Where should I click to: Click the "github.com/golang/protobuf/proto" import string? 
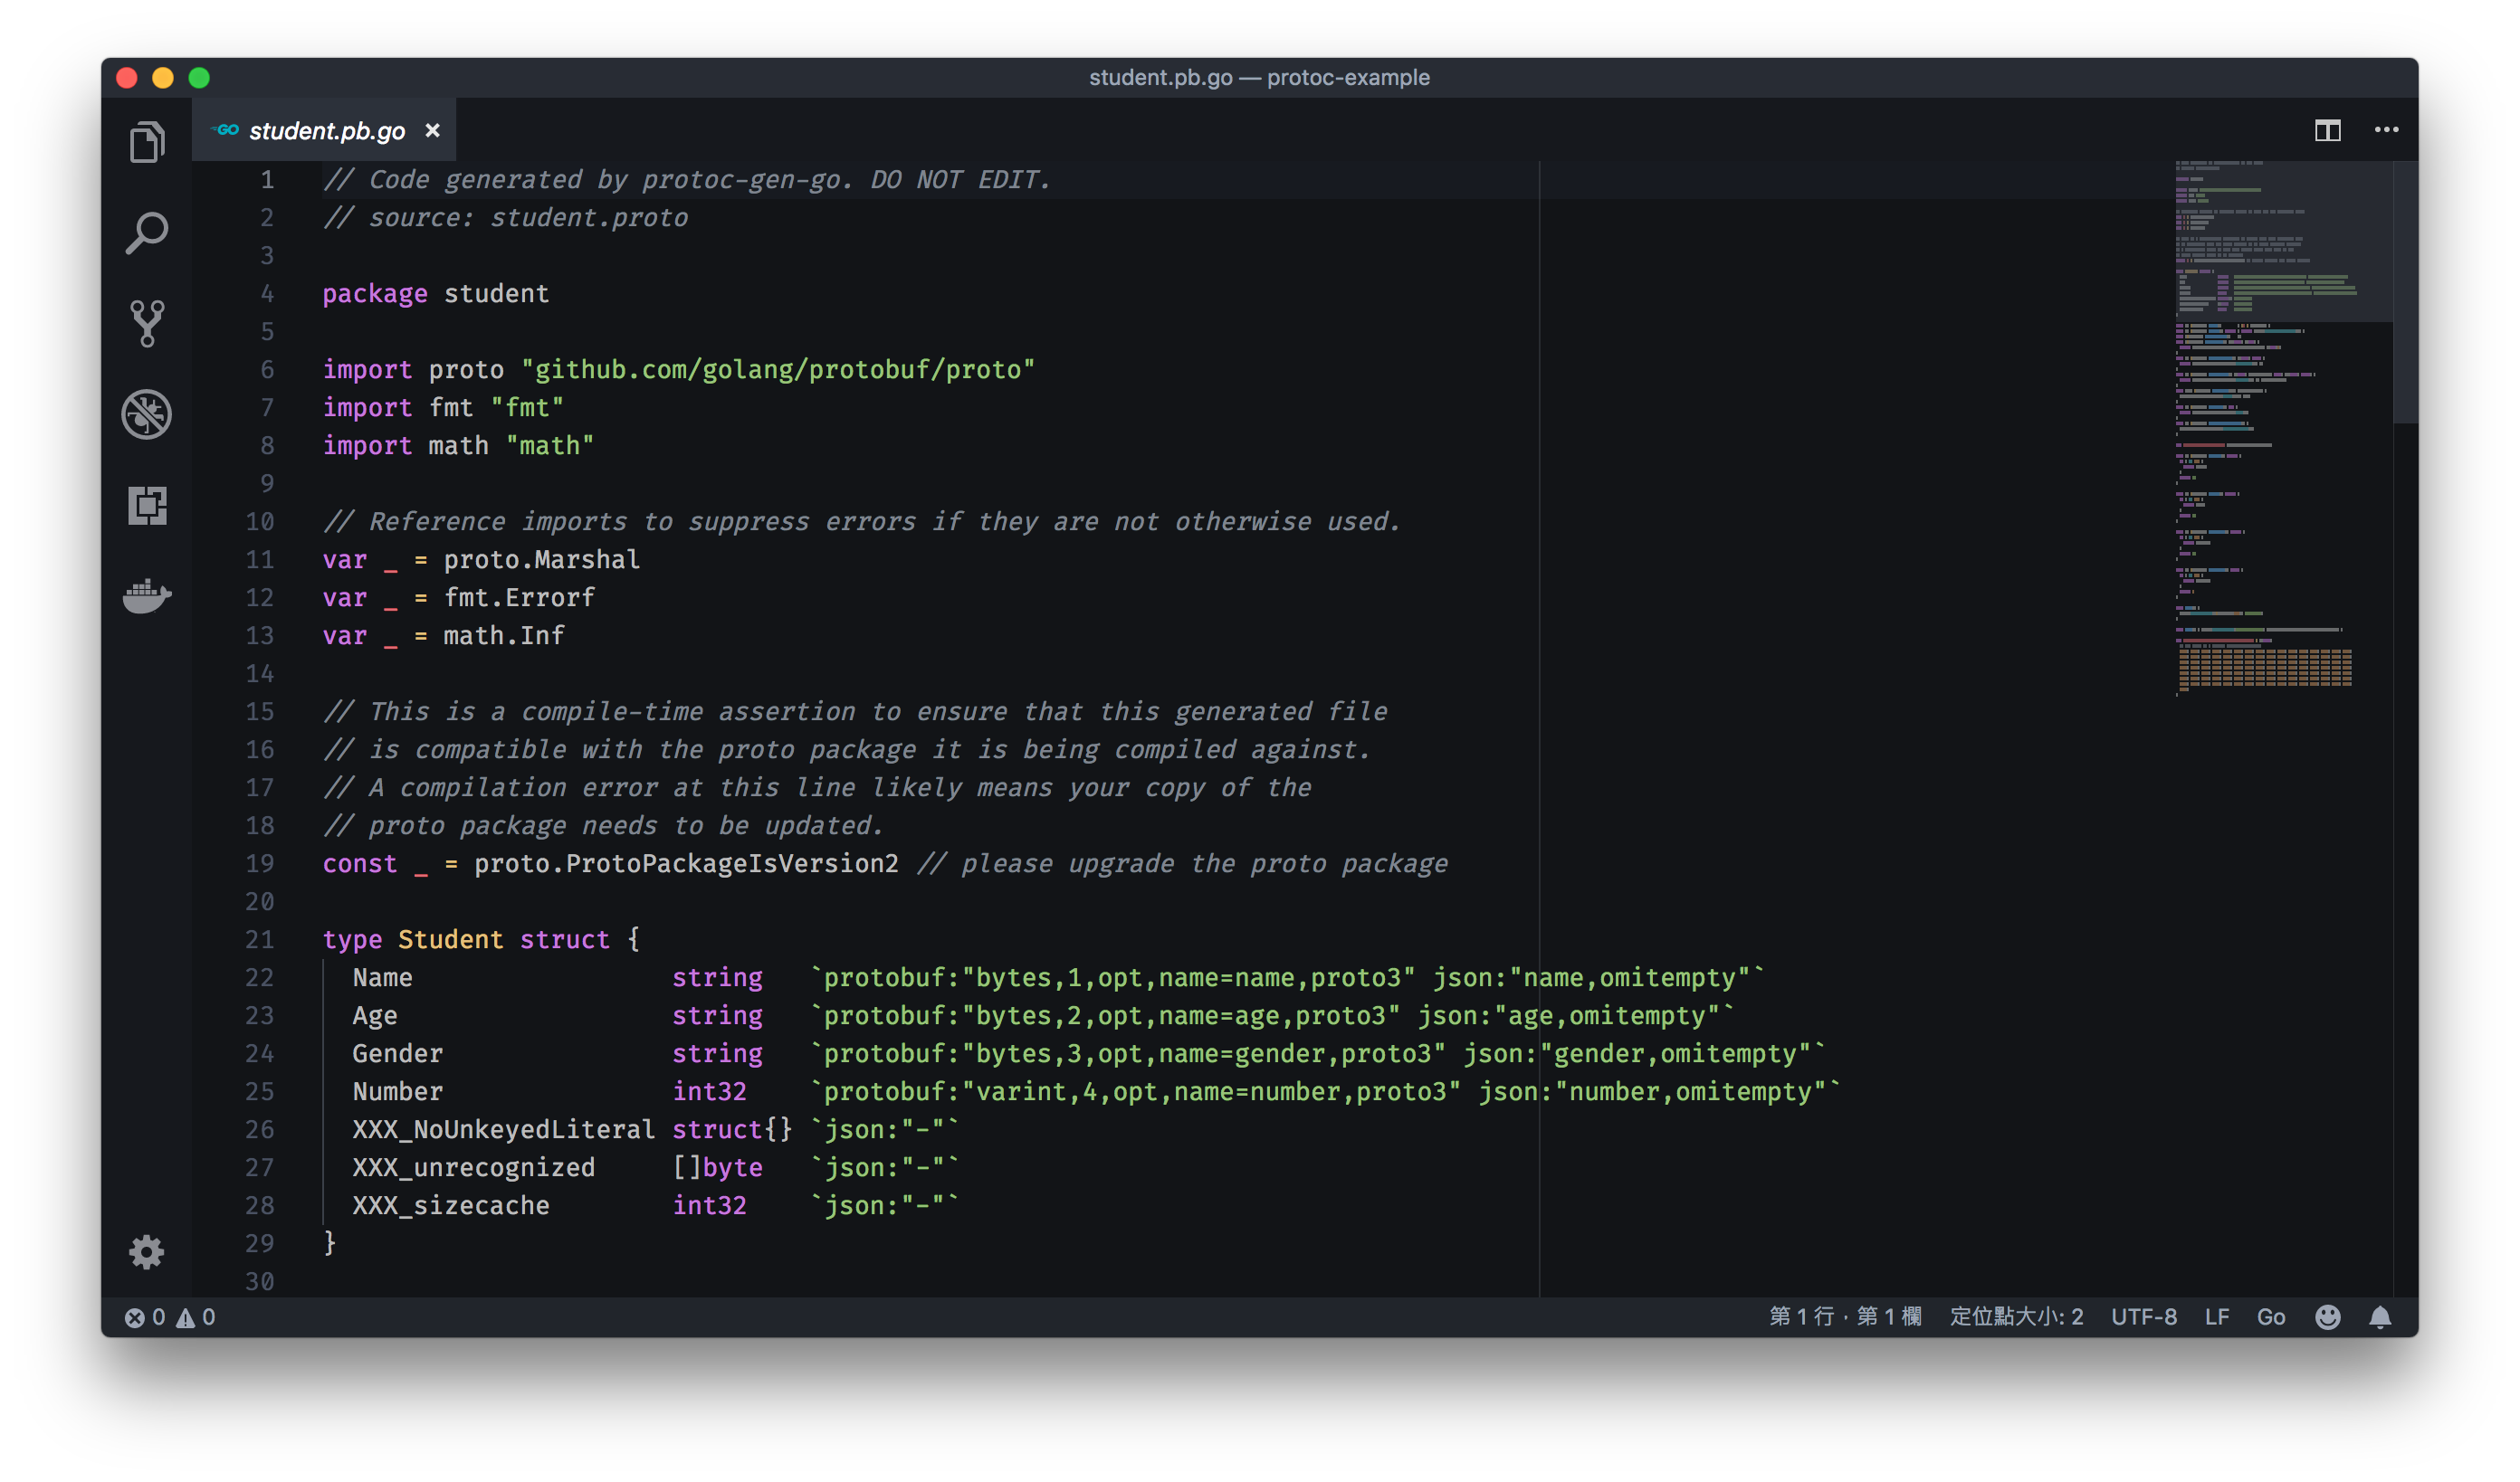click(778, 370)
